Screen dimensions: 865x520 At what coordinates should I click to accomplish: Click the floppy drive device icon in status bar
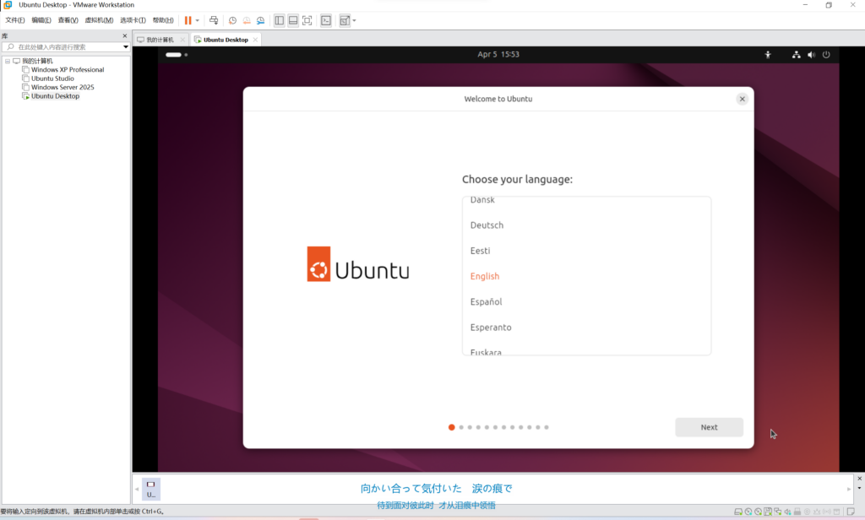pos(768,512)
